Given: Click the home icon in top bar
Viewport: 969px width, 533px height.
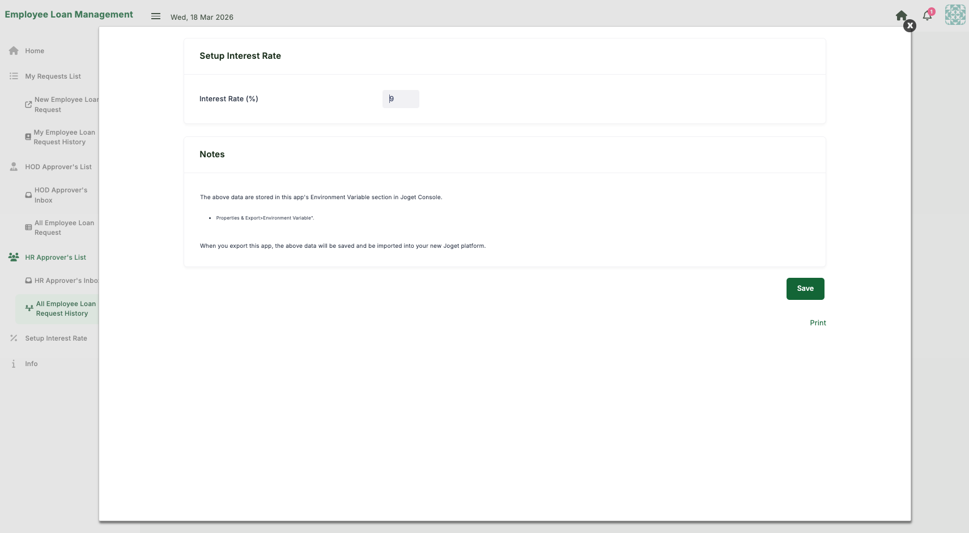Looking at the screenshot, I should pos(901,16).
